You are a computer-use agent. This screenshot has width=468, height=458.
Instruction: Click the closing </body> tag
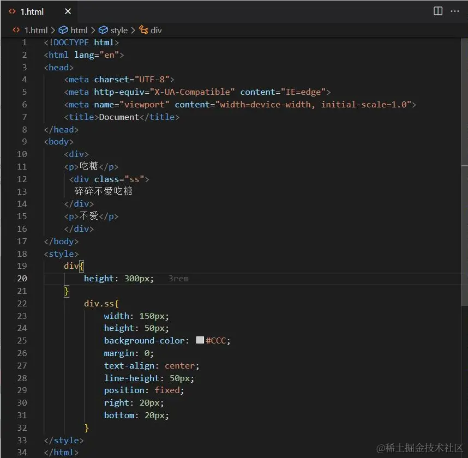click(x=62, y=241)
